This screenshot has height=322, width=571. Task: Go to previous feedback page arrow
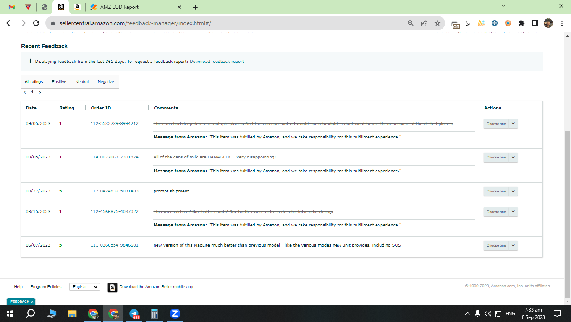coord(25,92)
